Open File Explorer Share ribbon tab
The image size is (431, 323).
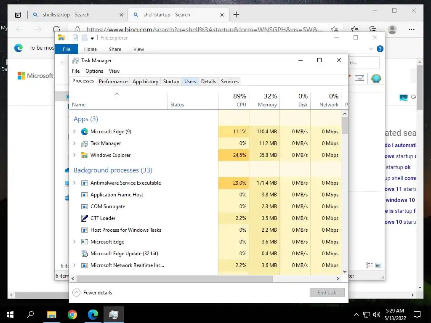[115, 49]
